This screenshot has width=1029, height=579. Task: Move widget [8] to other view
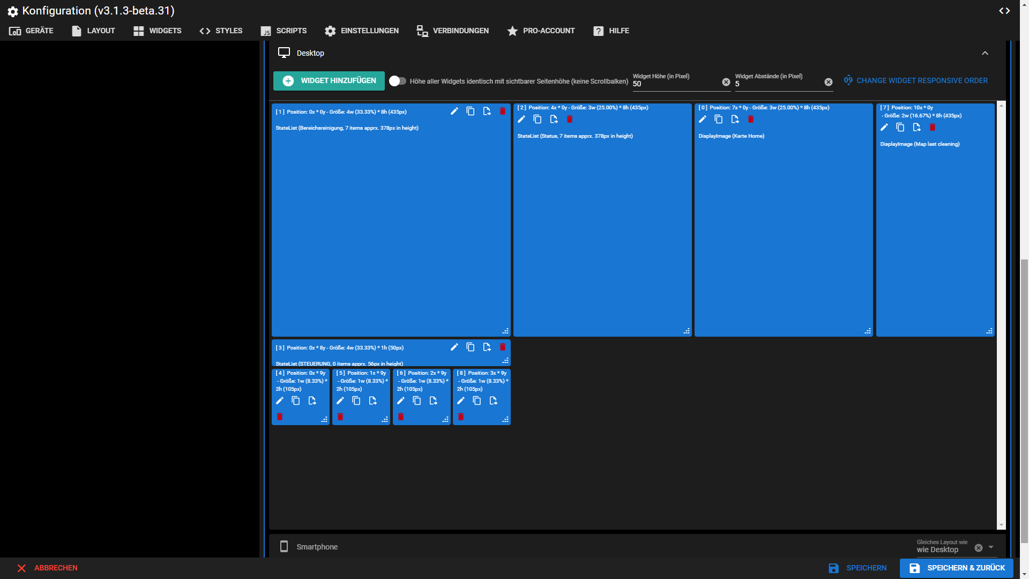click(x=493, y=401)
